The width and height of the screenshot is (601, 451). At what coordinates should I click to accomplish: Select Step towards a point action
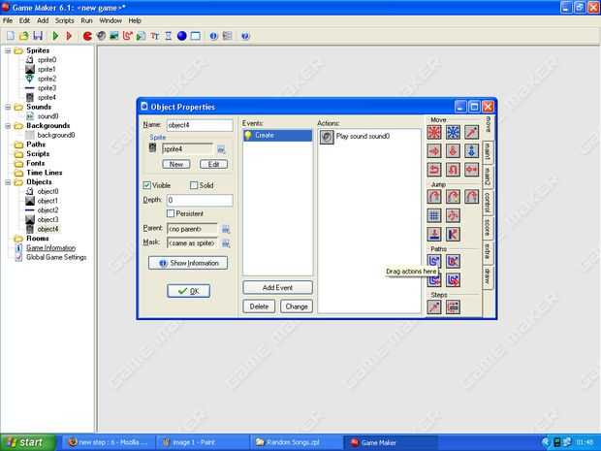point(434,307)
